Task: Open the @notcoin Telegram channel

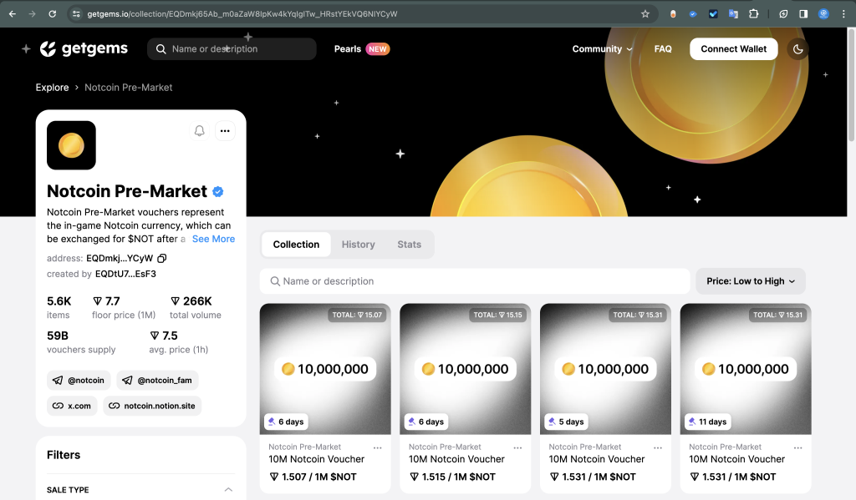Action: [x=79, y=380]
